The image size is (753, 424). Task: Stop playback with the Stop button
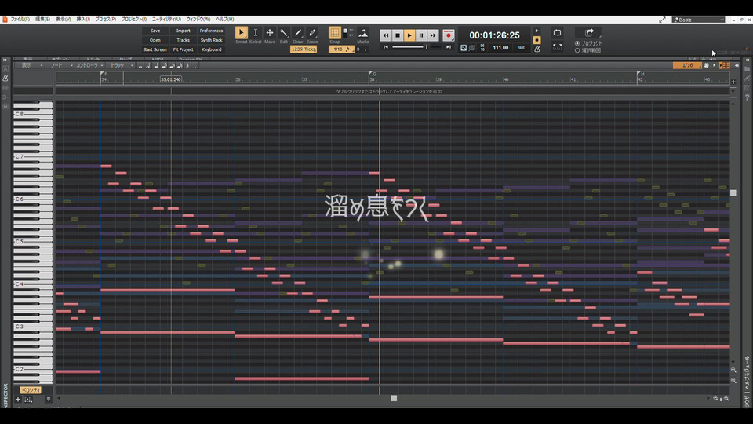pyautogui.click(x=398, y=35)
